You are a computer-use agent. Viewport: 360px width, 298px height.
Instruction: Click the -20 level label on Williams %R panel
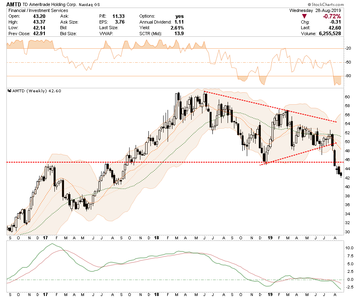coord(348,48)
